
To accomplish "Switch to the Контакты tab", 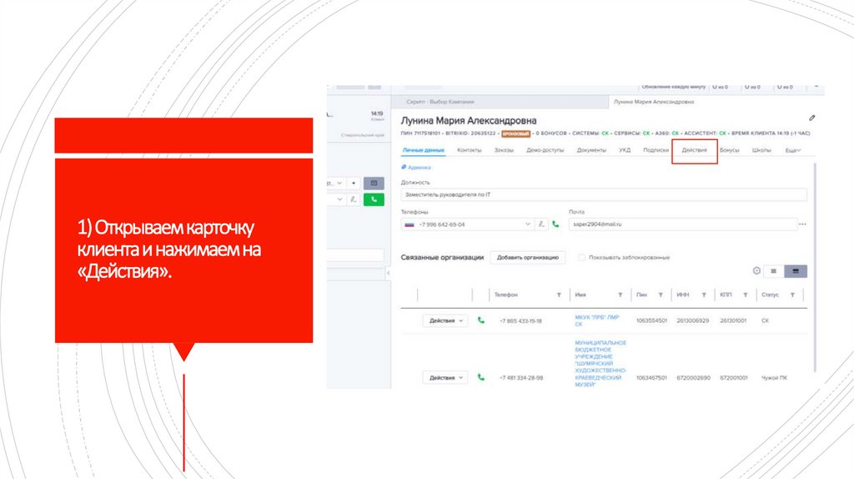I will pyautogui.click(x=470, y=150).
